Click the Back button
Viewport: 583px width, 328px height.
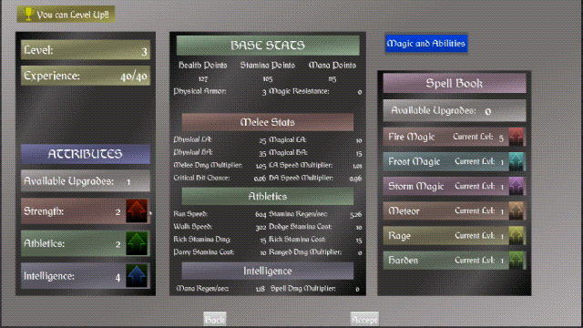[x=215, y=319]
